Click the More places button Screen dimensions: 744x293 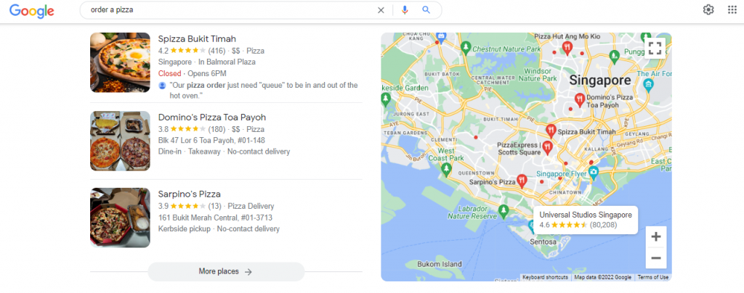tap(226, 272)
